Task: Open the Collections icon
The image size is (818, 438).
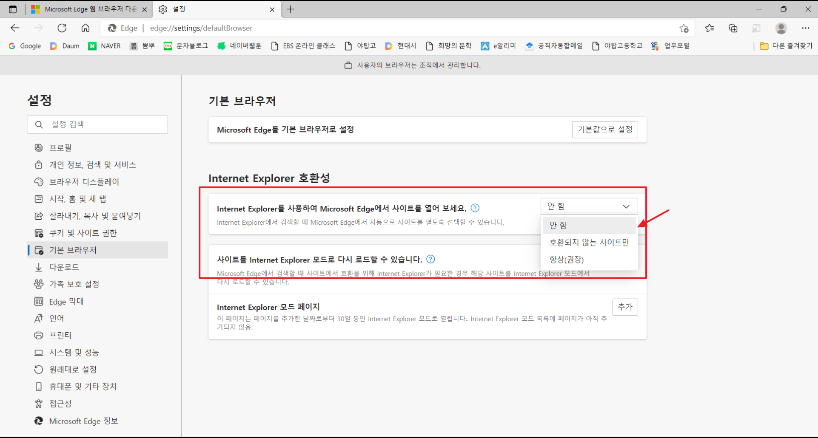Action: pos(733,28)
